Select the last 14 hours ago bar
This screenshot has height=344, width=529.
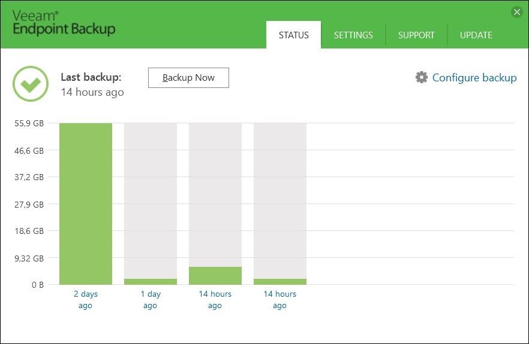click(x=280, y=204)
